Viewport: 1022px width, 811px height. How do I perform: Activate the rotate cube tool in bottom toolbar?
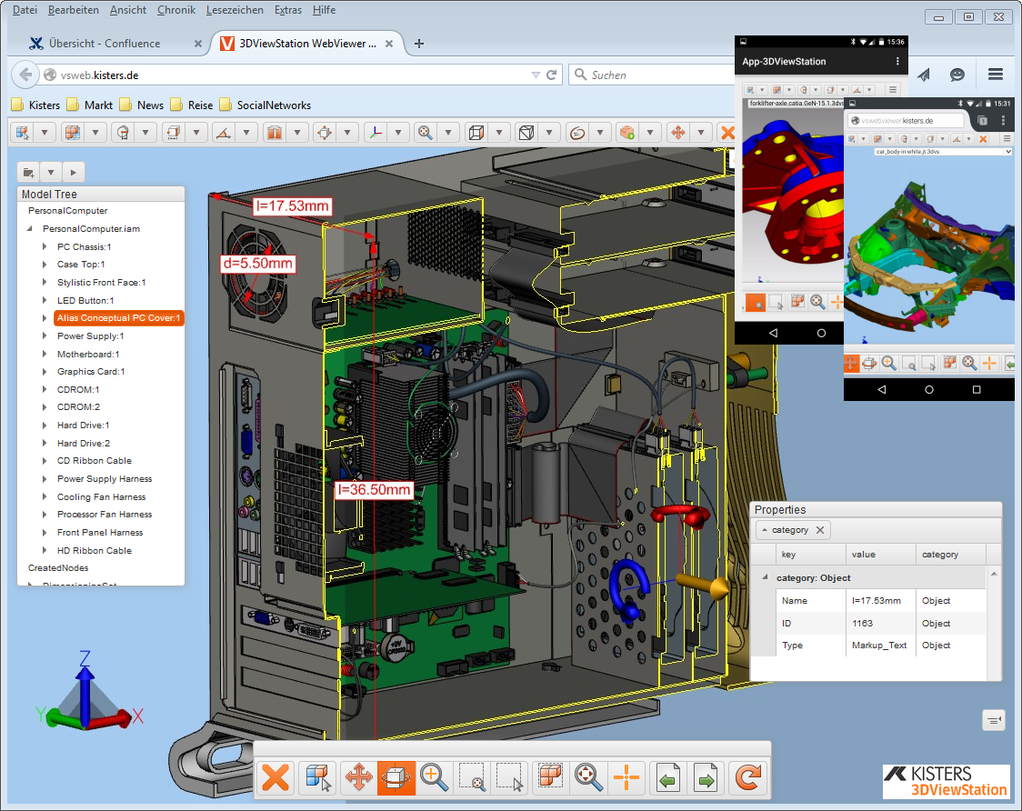tap(396, 778)
